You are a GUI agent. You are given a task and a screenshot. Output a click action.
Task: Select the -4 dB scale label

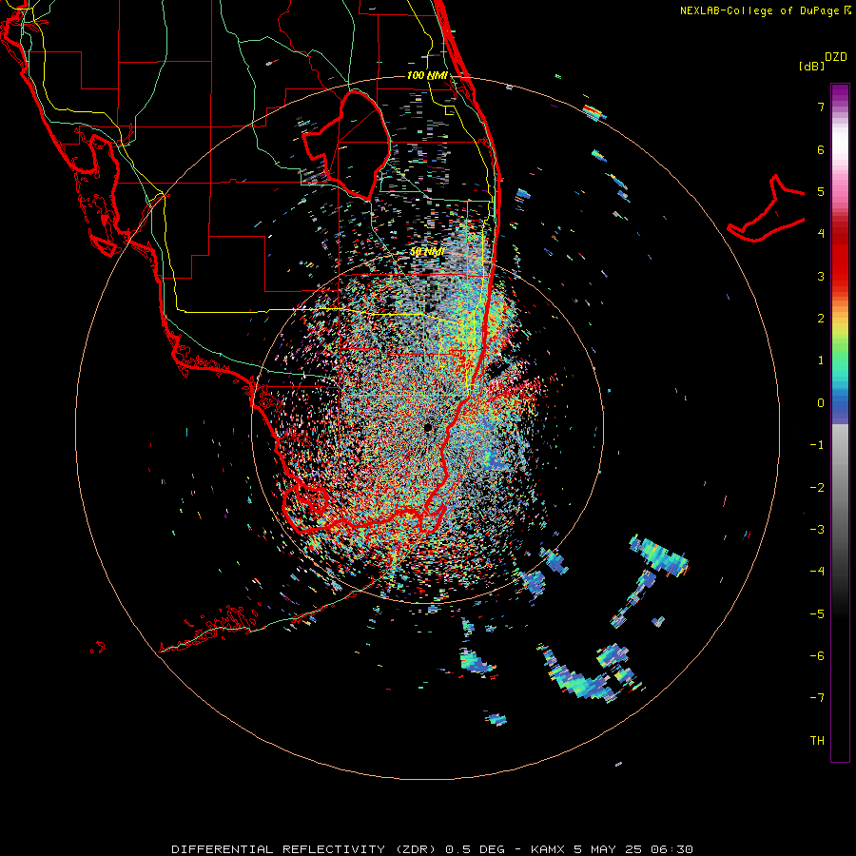point(817,571)
